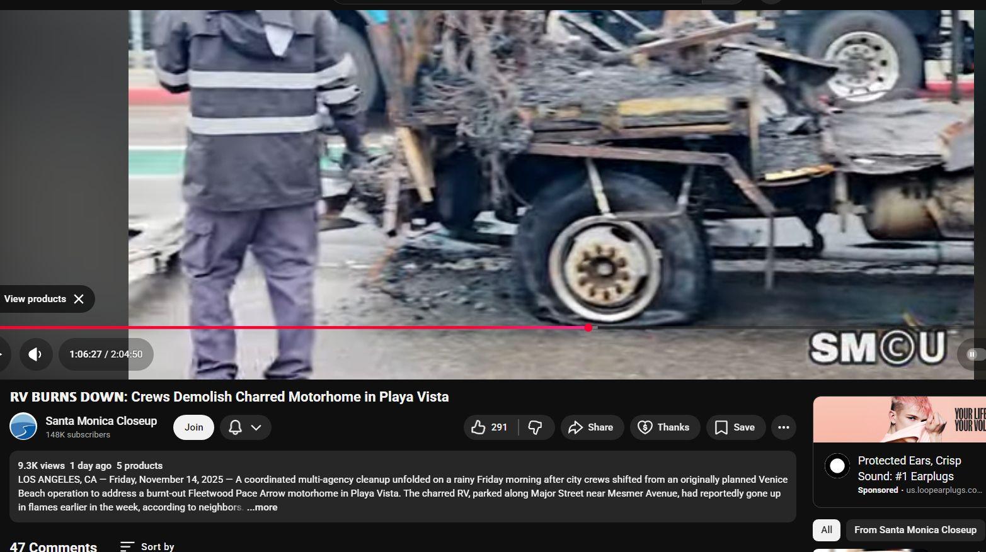Close the View products overlay
The width and height of the screenshot is (986, 552).
79,299
